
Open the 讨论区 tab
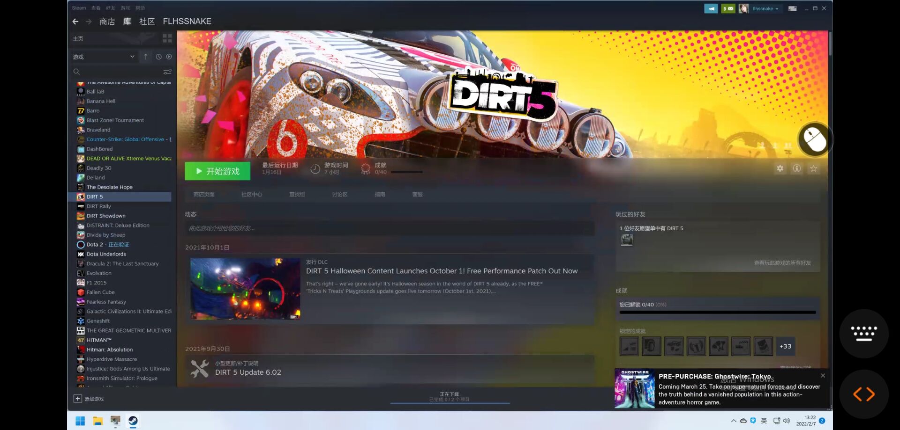tap(340, 194)
